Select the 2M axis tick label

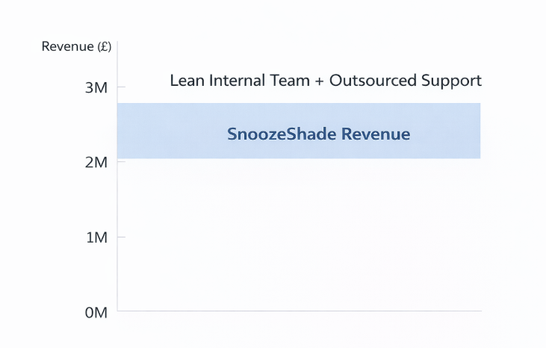pos(96,163)
